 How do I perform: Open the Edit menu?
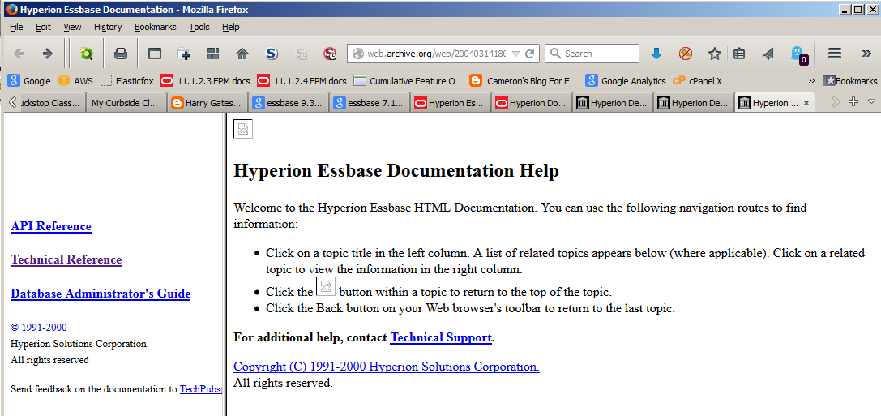(x=43, y=27)
